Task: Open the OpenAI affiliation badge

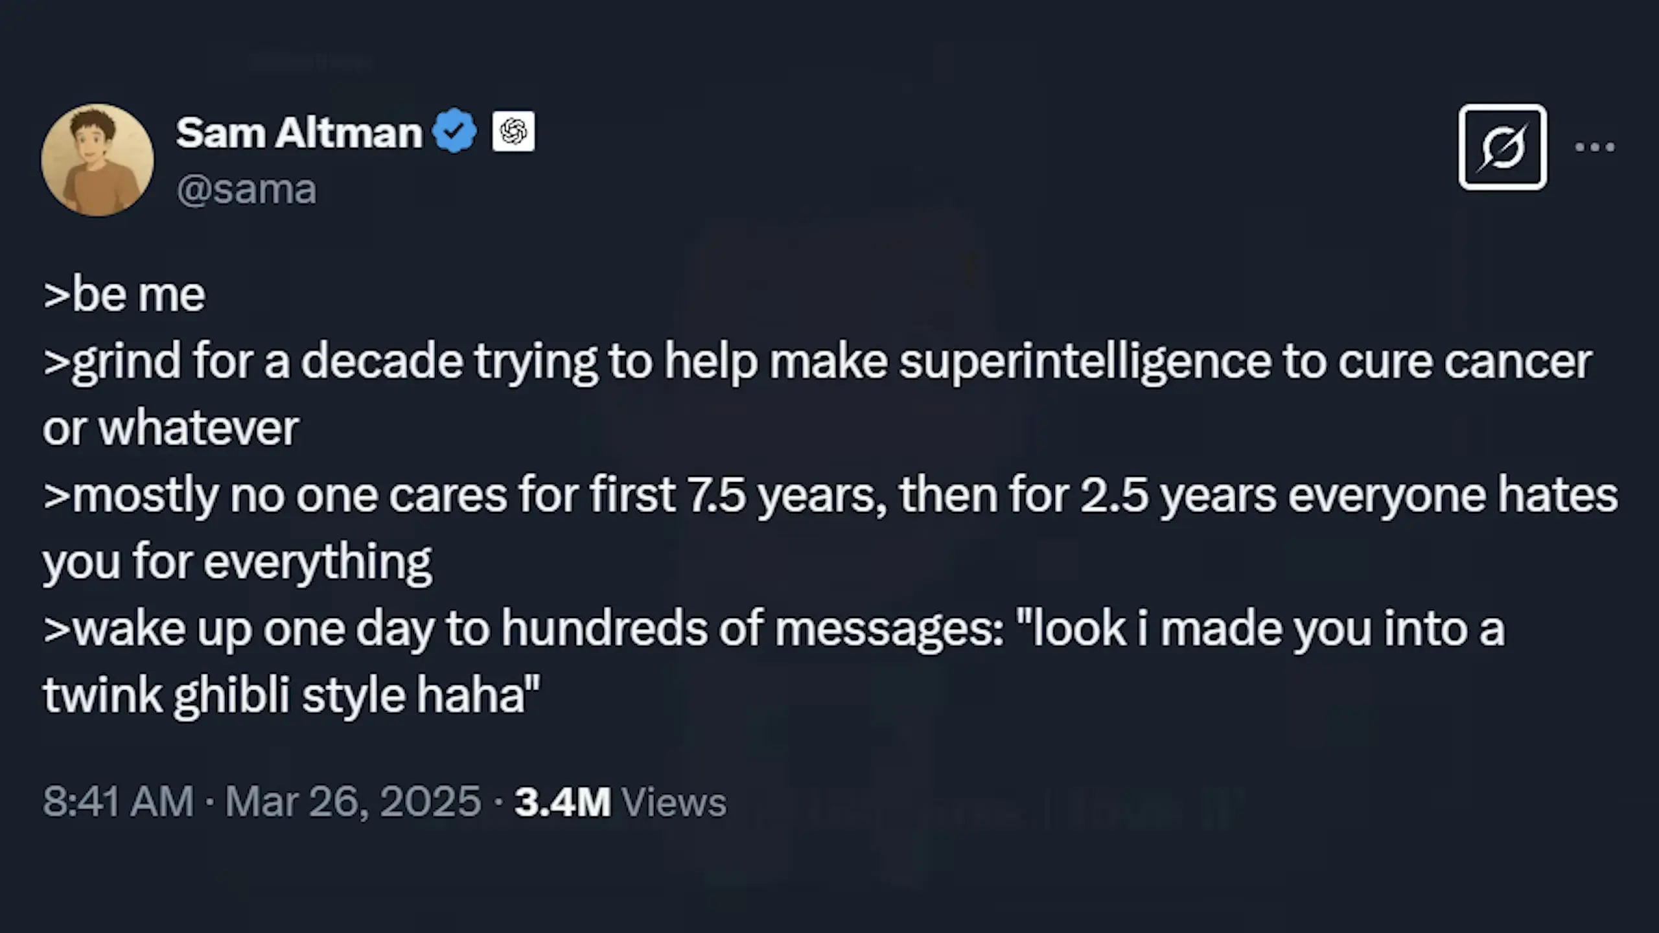Action: coord(513,132)
